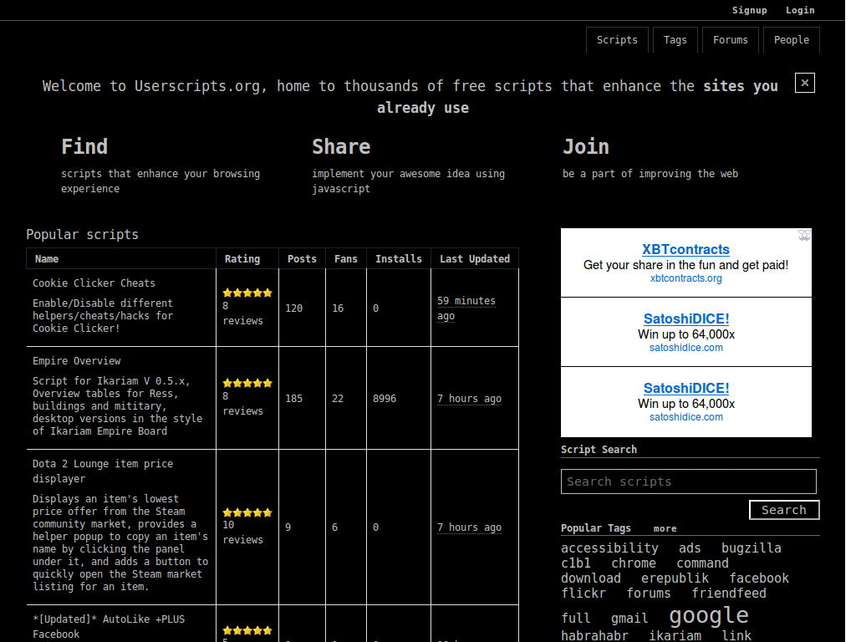The width and height of the screenshot is (856, 642).
Task: Click star rating for Dota 2 Lounge script
Action: pos(247,512)
